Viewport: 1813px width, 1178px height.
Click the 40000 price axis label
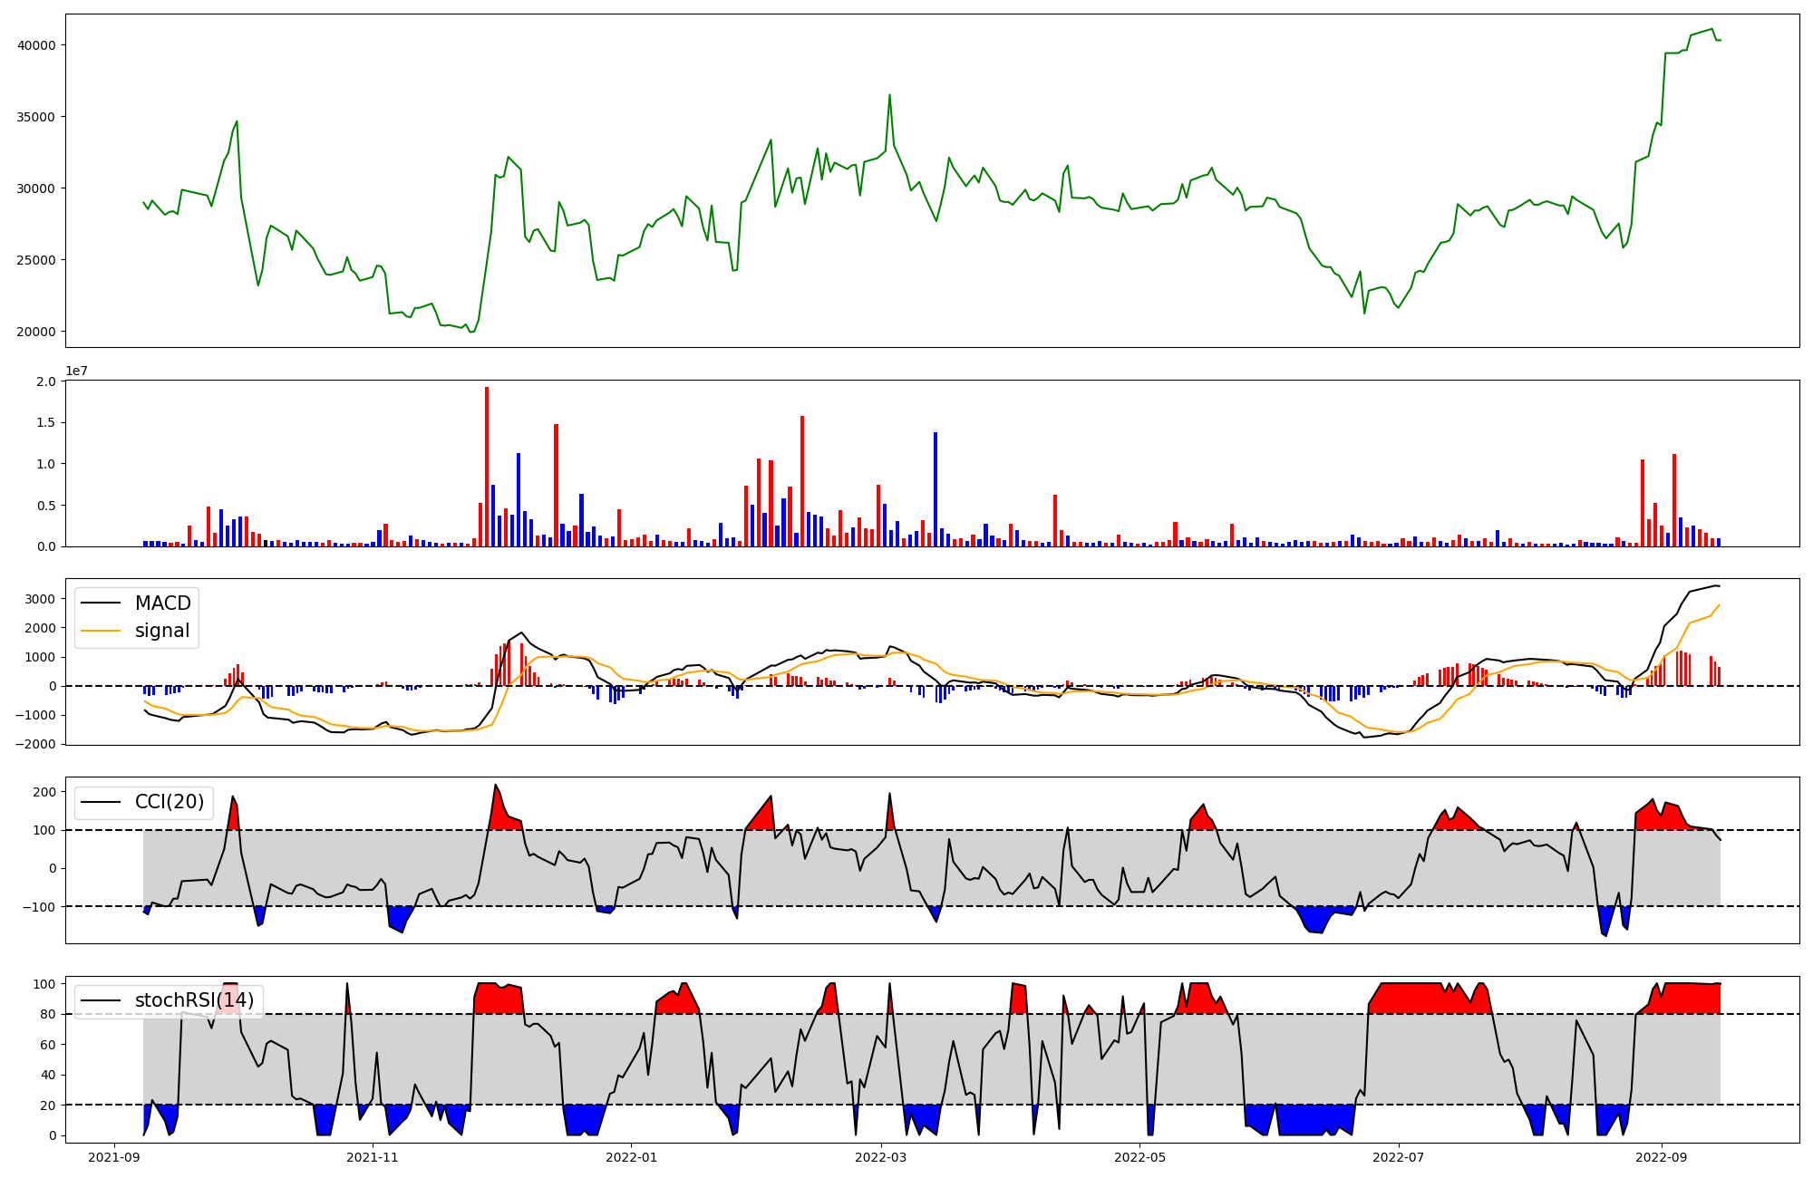(x=36, y=45)
